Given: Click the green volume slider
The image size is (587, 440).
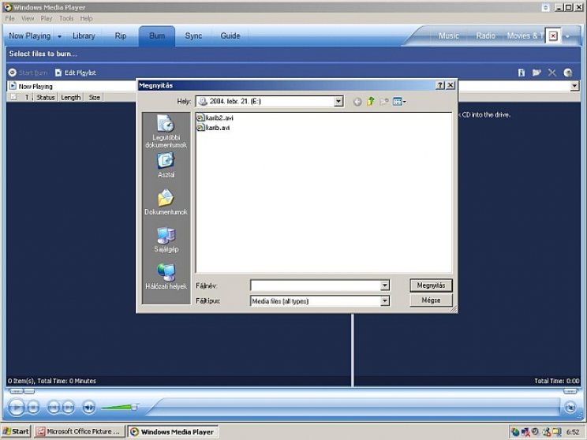Looking at the screenshot, I should click(120, 407).
